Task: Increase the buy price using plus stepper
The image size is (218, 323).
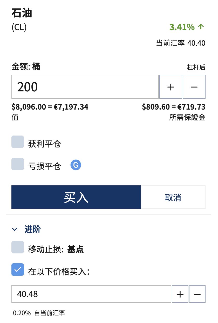Action: pos(180,294)
